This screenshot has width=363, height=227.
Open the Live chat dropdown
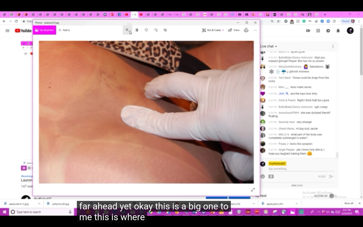click(269, 46)
